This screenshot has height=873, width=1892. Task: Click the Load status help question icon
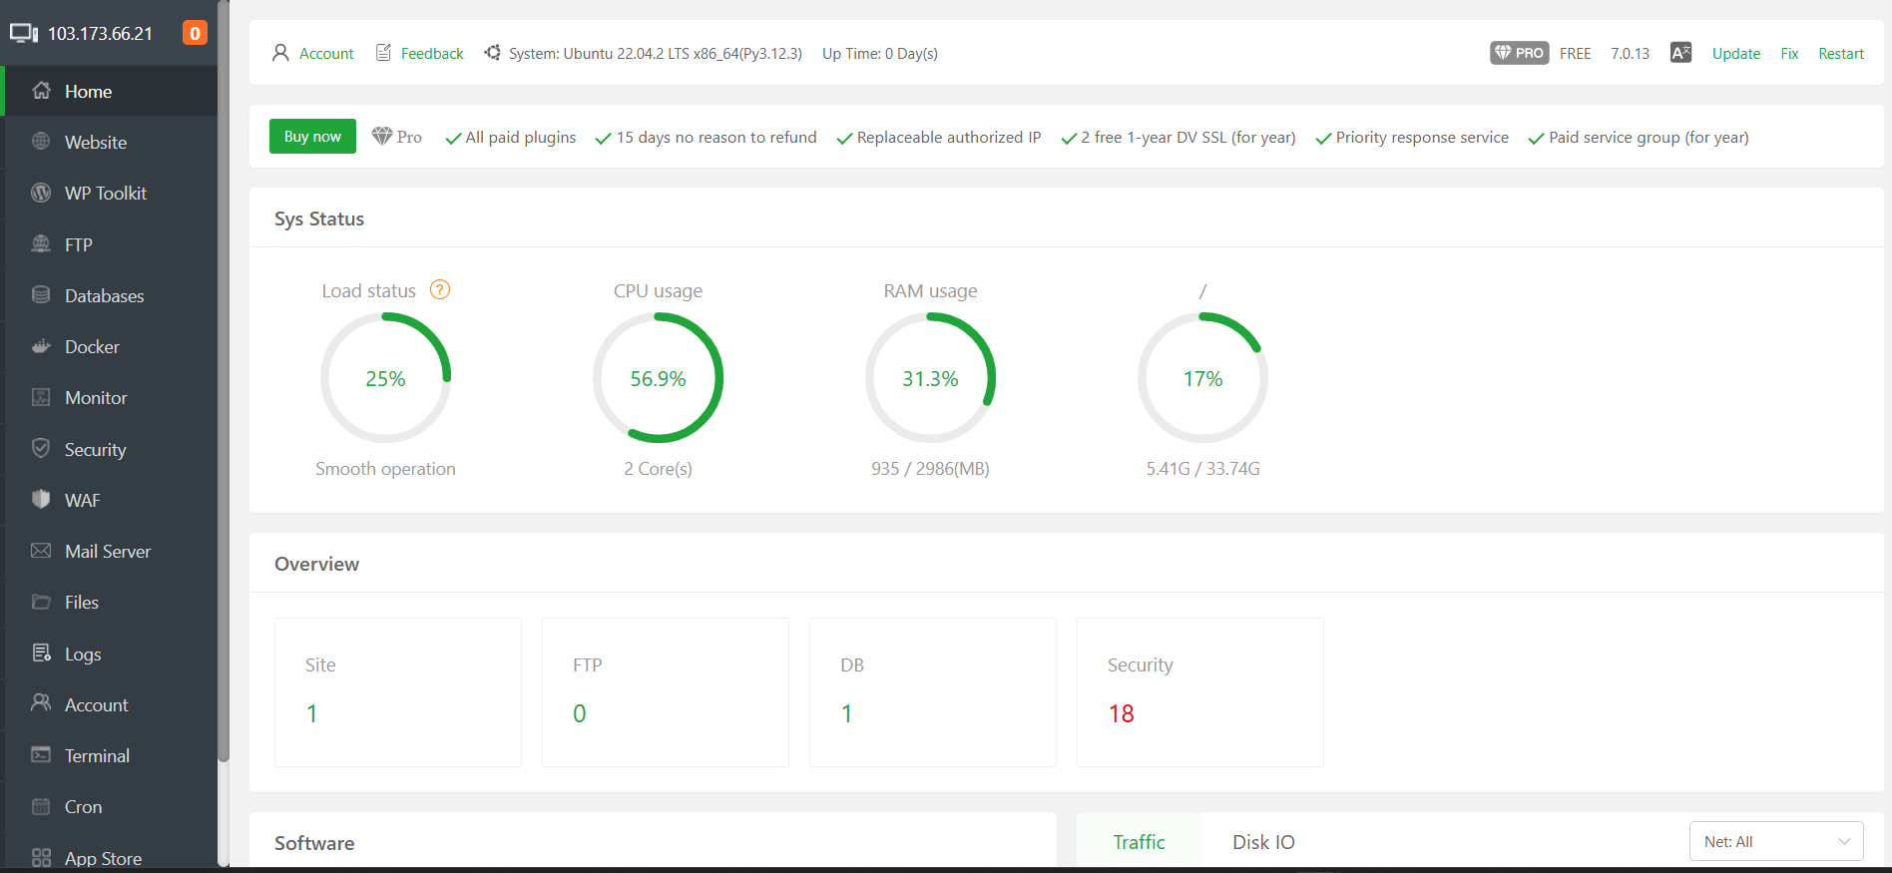pos(440,290)
